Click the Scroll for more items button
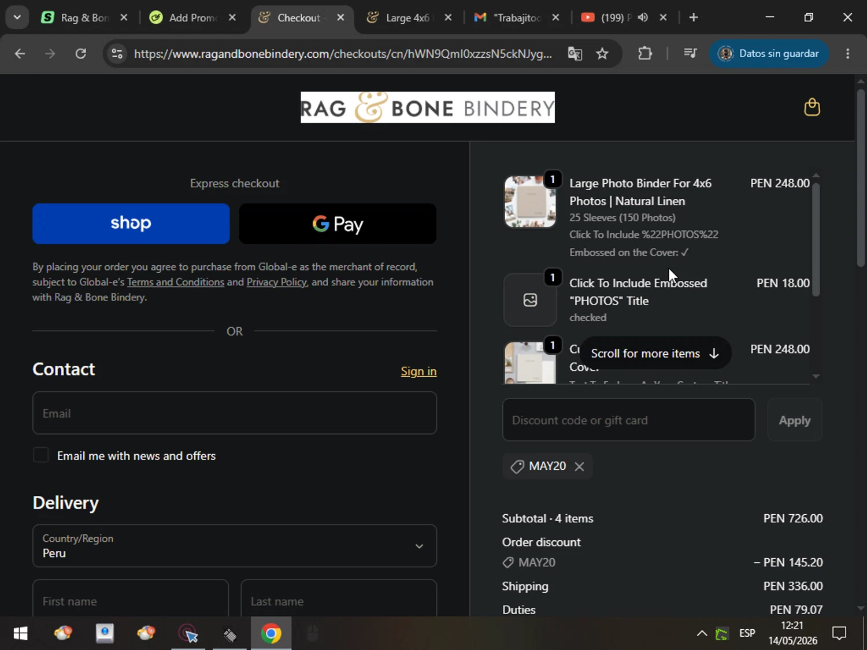This screenshot has height=650, width=867. [x=655, y=353]
